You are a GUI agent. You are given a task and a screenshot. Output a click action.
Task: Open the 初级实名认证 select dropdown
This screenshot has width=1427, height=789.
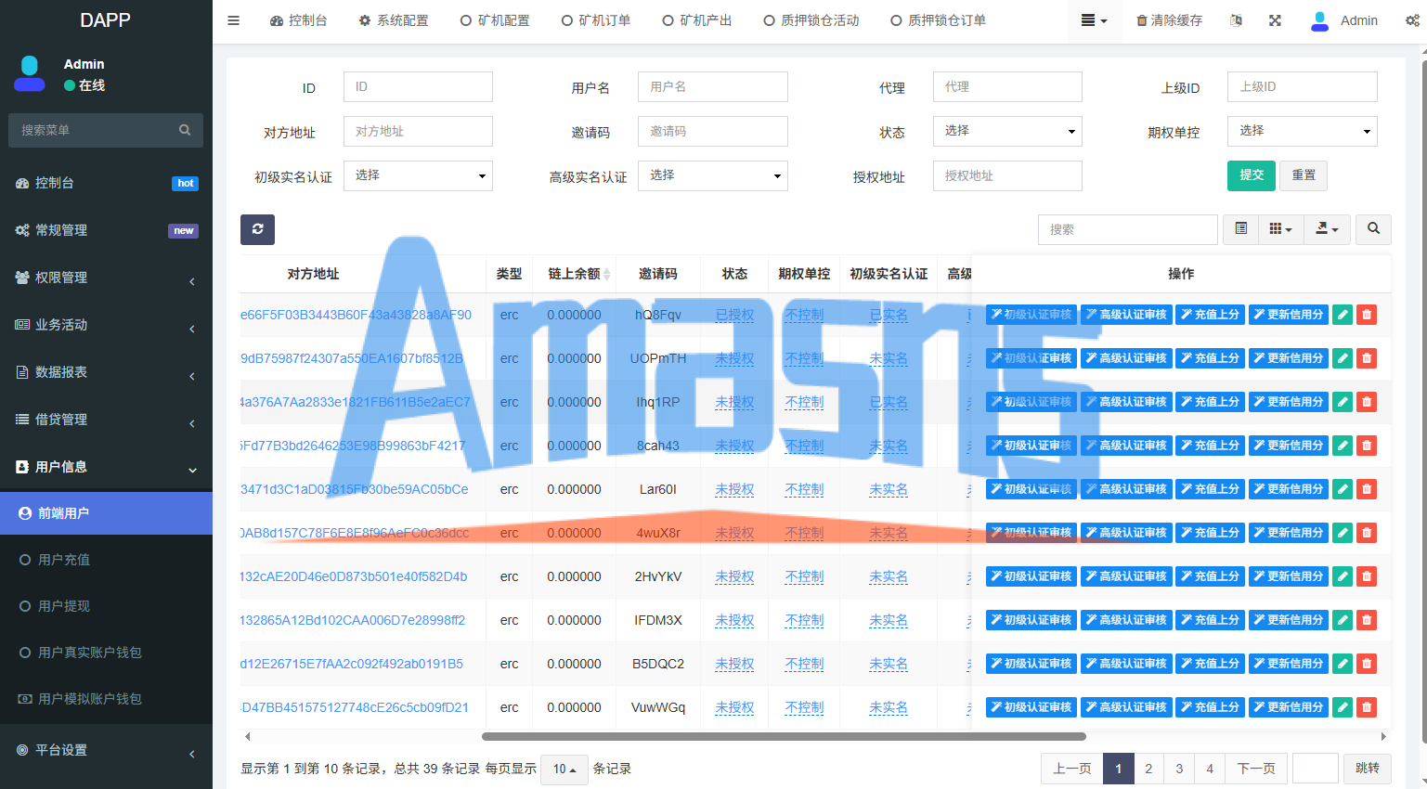click(x=418, y=175)
